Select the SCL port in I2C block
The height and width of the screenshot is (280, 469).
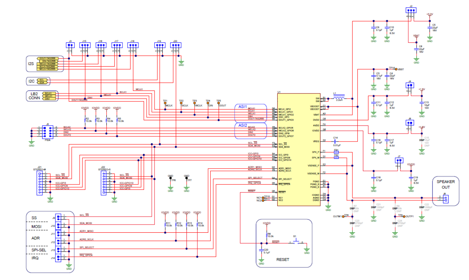42,79
